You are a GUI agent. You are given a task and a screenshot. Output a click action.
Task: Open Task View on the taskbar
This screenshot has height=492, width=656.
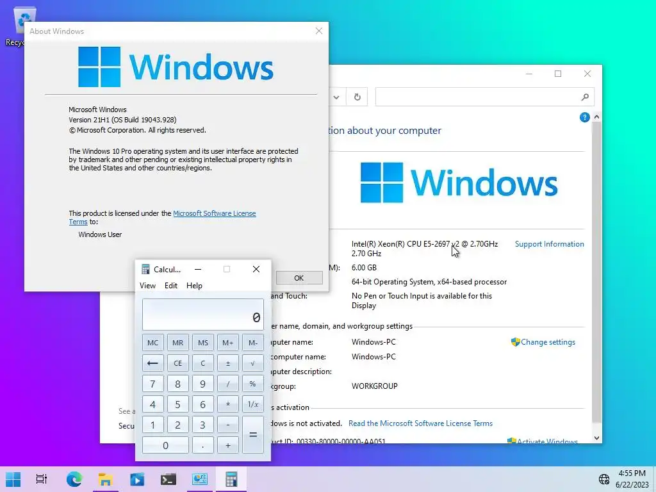click(42, 479)
